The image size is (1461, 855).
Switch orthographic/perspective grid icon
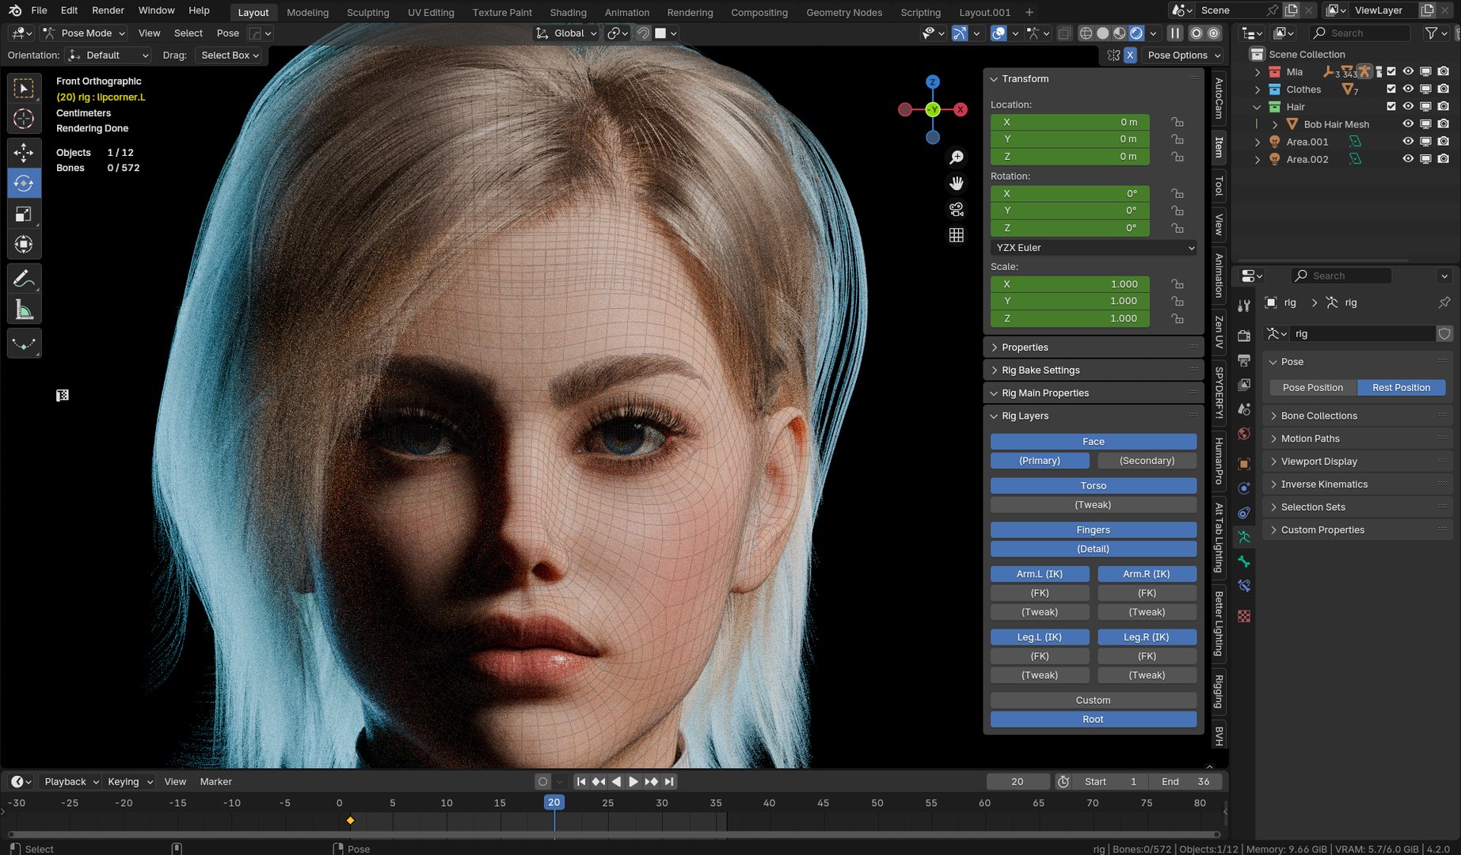(957, 235)
